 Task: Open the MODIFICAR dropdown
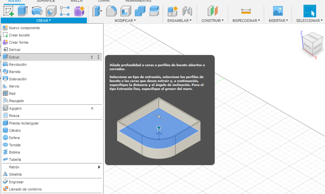[x=125, y=21]
